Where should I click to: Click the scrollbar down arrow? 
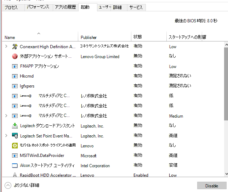226,174
